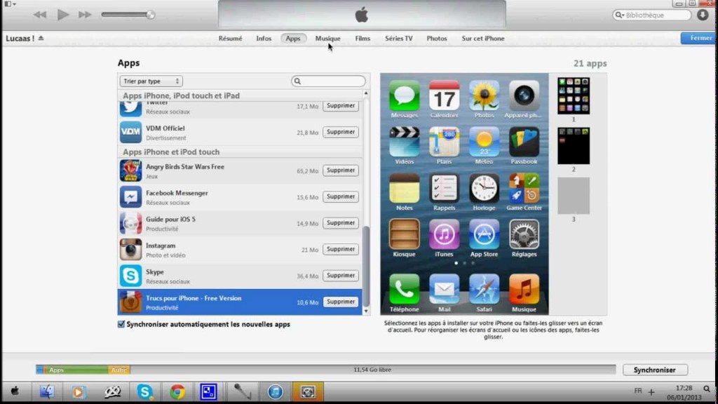This screenshot has height=404, width=718.
Task: Select the Instagram icon in apps list
Action: pyautogui.click(x=130, y=250)
